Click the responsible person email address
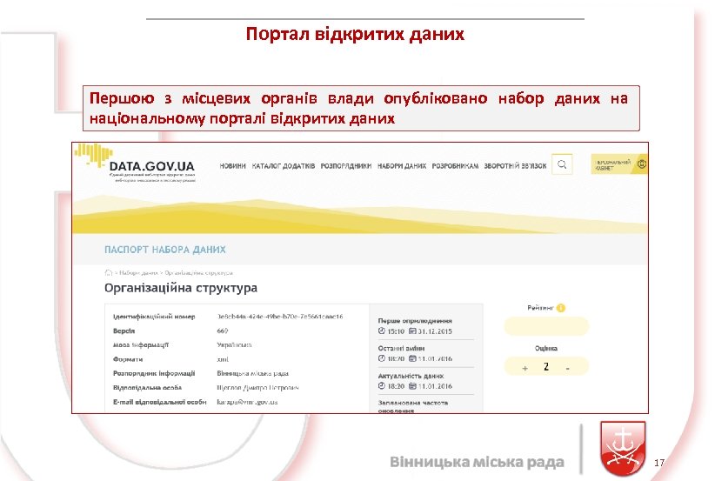The width and height of the screenshot is (715, 481). (x=247, y=402)
